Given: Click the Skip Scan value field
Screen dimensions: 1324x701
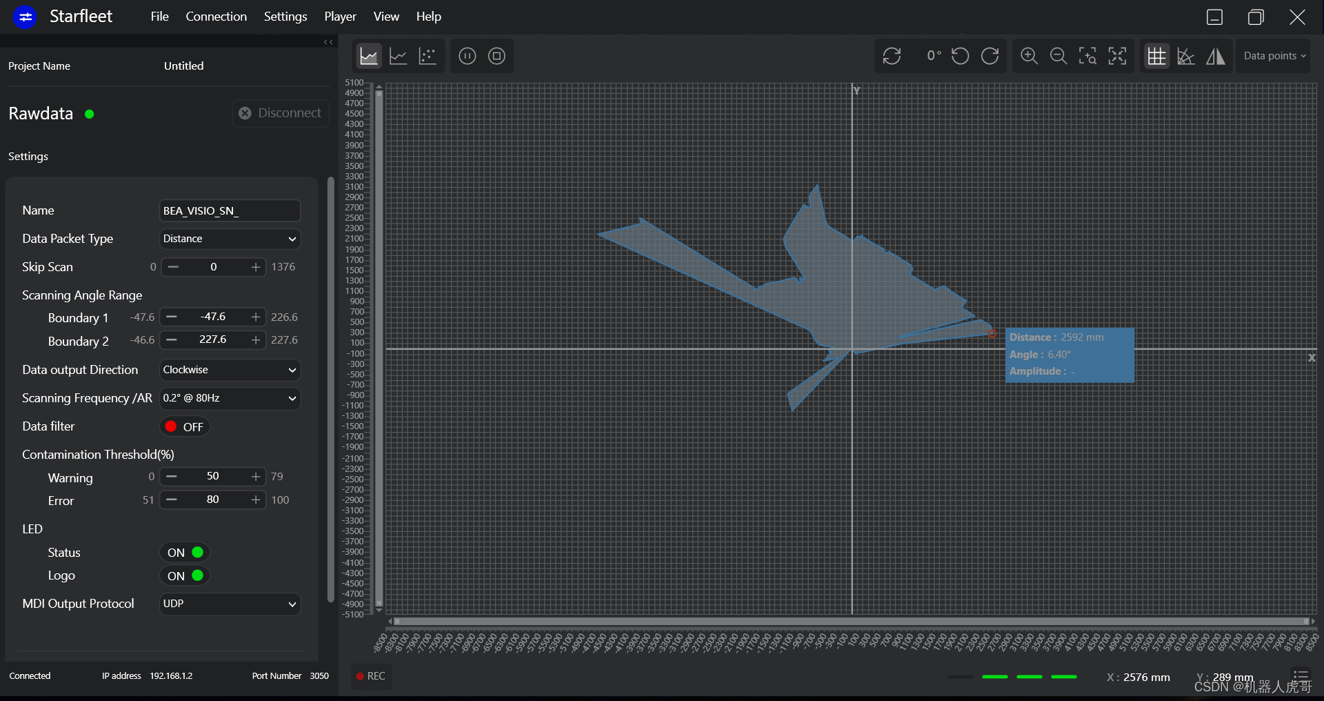Looking at the screenshot, I should (x=214, y=267).
